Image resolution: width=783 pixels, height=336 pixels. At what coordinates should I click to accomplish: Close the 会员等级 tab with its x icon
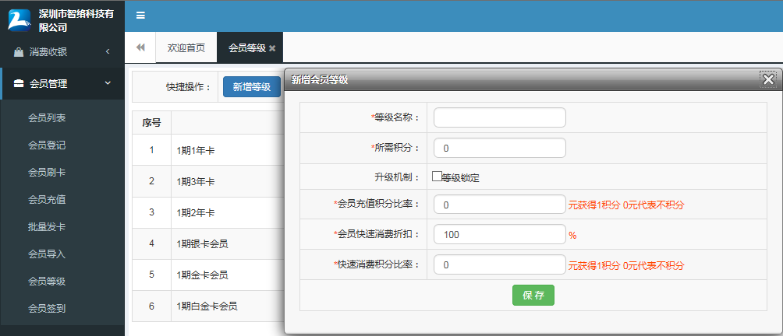(x=272, y=47)
